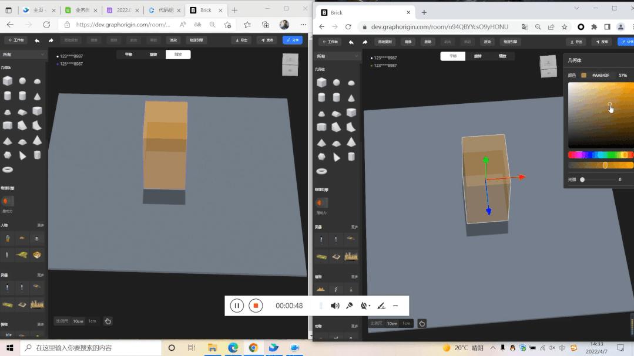
Task: Click the undo arrow in the Chrome window toolbar
Action: 351,42
